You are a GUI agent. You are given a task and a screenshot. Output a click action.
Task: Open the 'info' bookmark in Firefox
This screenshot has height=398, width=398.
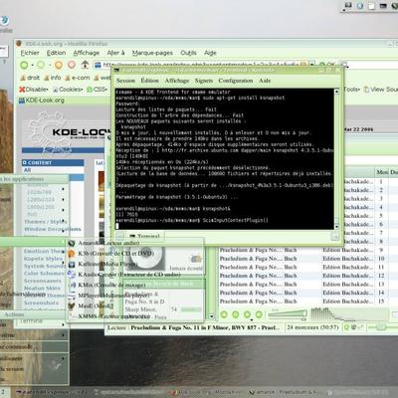[53, 78]
